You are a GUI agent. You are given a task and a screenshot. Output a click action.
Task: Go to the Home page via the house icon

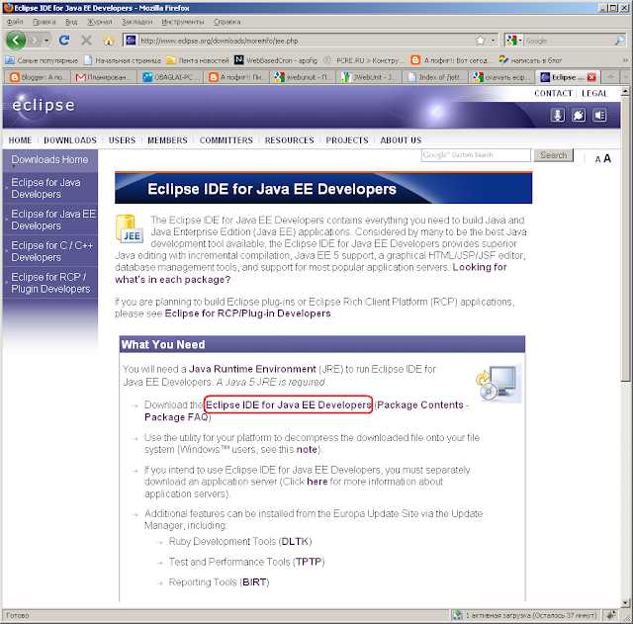tap(108, 41)
